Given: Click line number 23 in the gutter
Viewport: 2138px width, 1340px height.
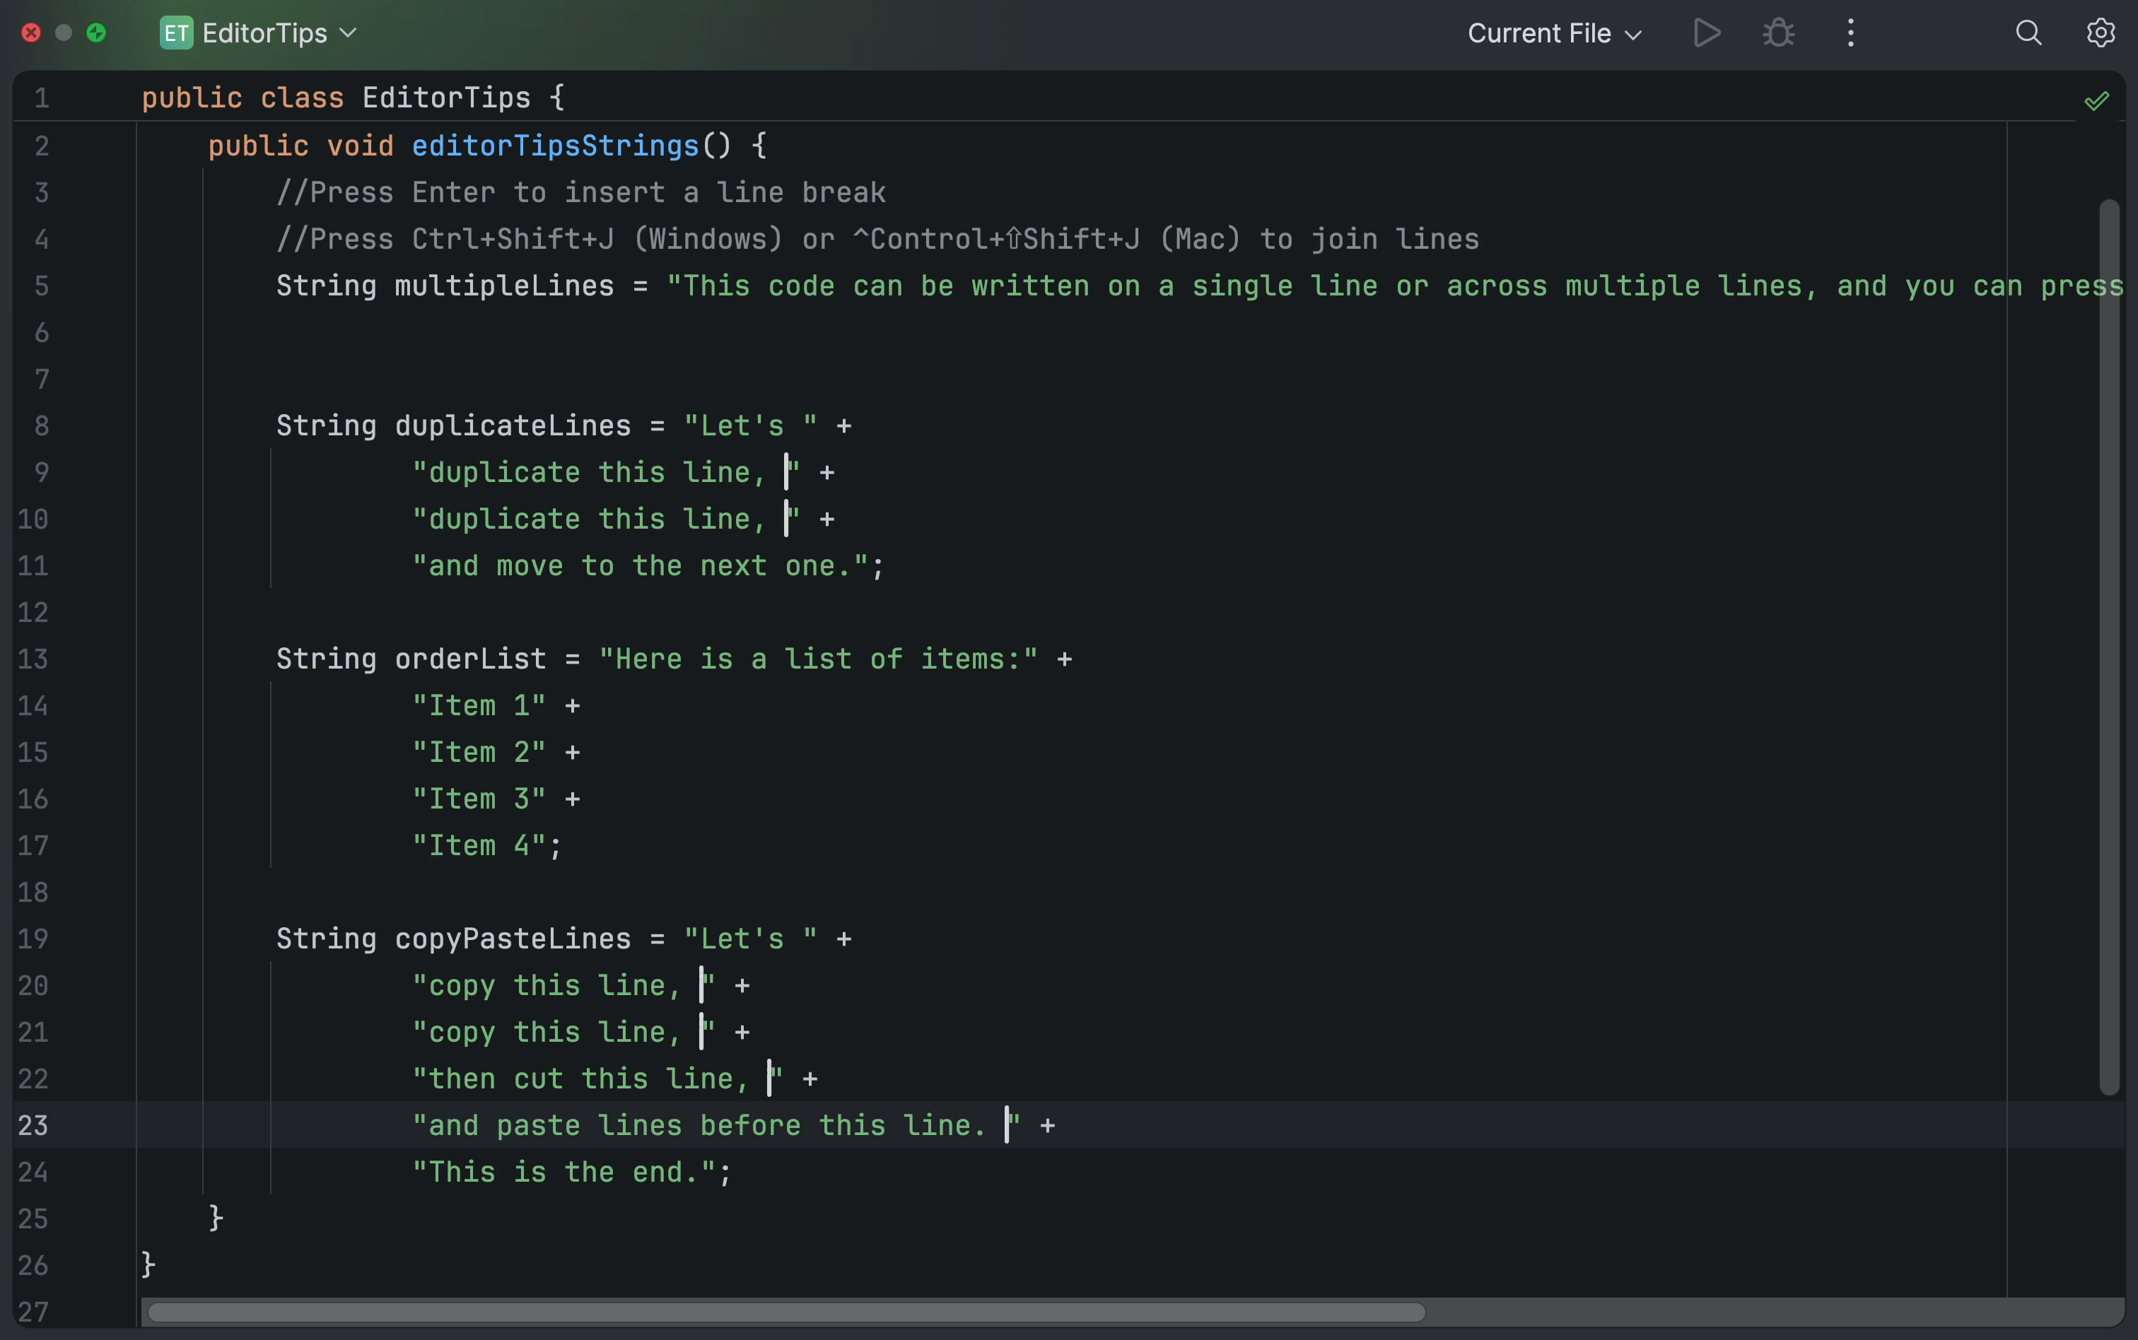Looking at the screenshot, I should (33, 1126).
